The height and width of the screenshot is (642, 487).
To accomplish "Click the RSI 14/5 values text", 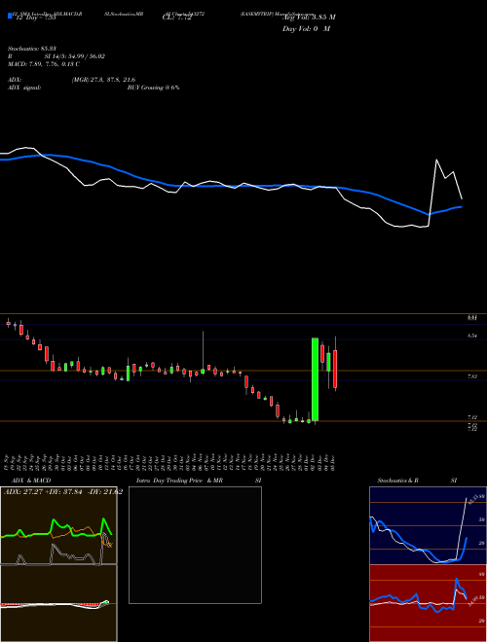I will pyautogui.click(x=75, y=56).
